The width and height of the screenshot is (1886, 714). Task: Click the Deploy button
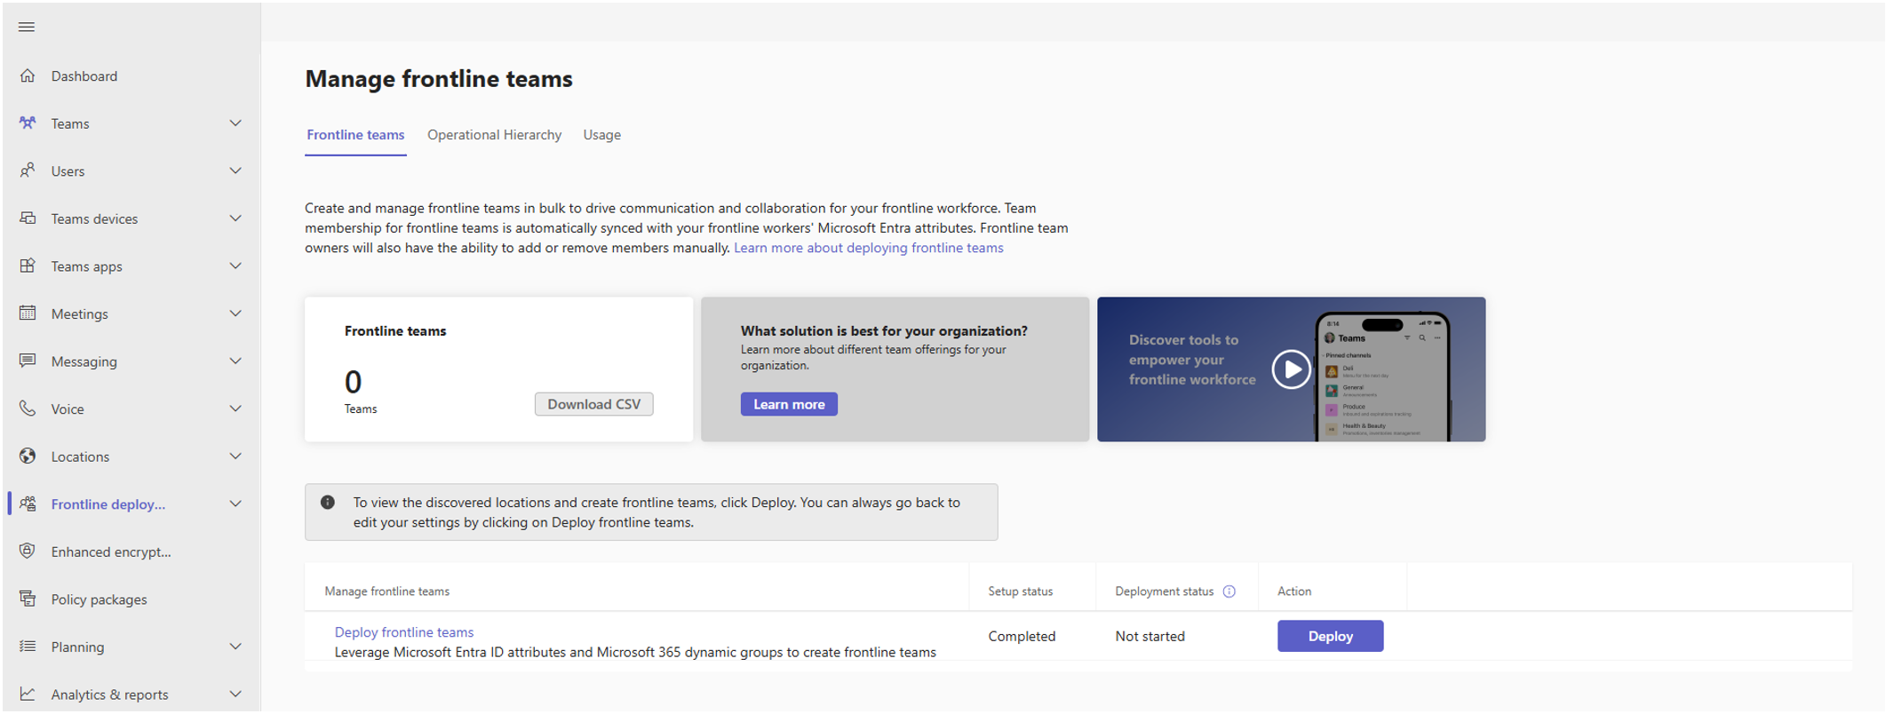pos(1330,636)
